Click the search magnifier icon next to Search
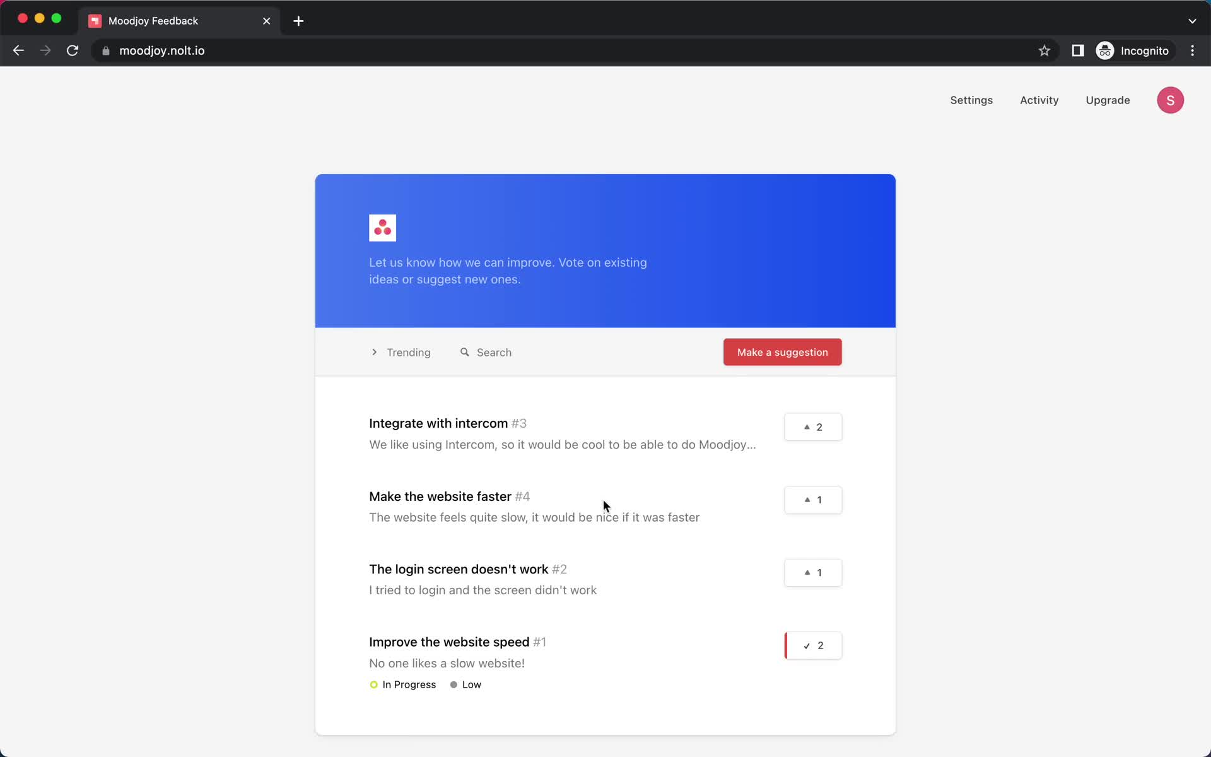The width and height of the screenshot is (1211, 757). point(465,353)
